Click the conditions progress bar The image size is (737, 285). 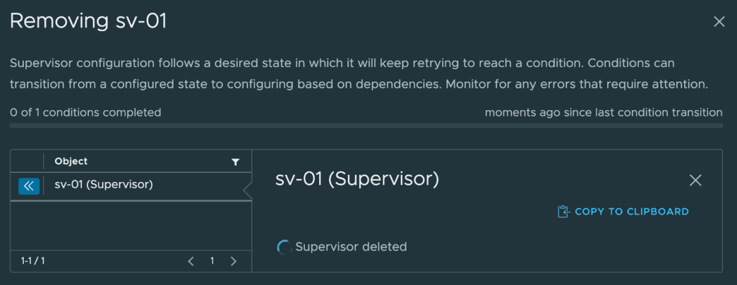[x=366, y=126]
